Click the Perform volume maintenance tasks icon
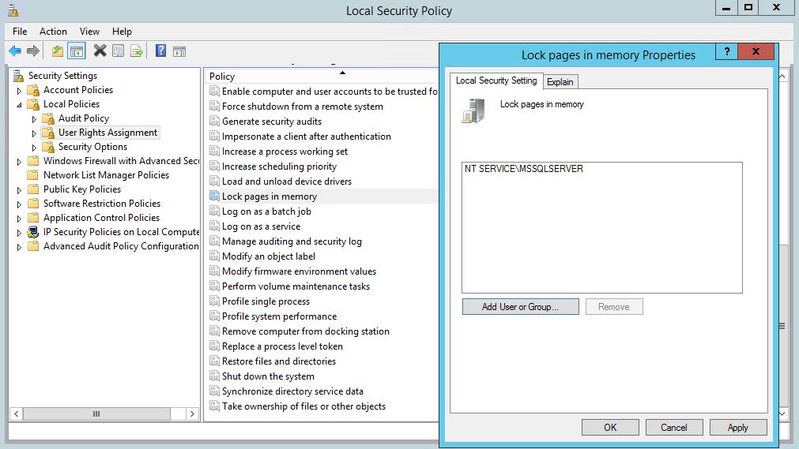Image resolution: width=799 pixels, height=449 pixels. (x=214, y=286)
